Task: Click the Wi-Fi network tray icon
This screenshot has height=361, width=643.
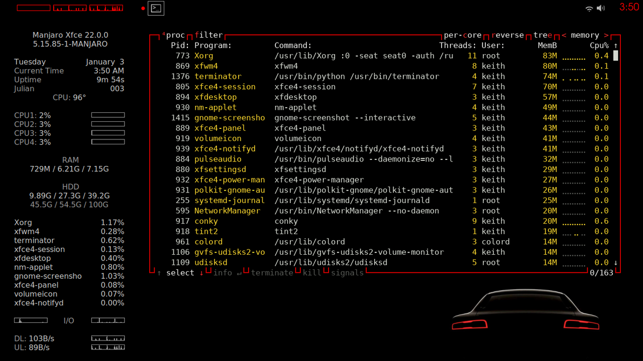Action: pyautogui.click(x=589, y=9)
